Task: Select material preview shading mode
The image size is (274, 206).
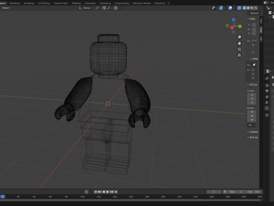Action: 252,8
